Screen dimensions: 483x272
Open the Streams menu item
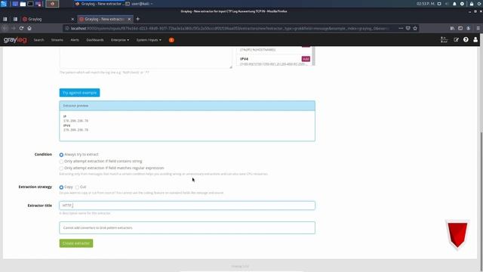(57, 40)
